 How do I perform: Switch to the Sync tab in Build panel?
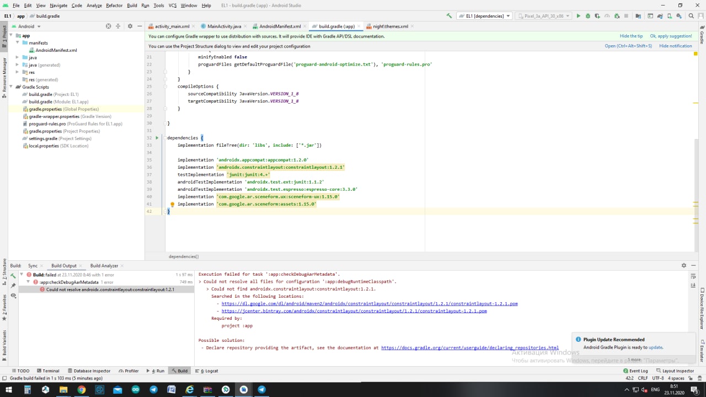pyautogui.click(x=33, y=266)
